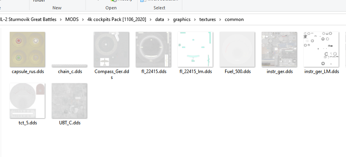Select the capsule_rus.dds thumbnail image
The width and height of the screenshot is (346, 157).
(27, 49)
